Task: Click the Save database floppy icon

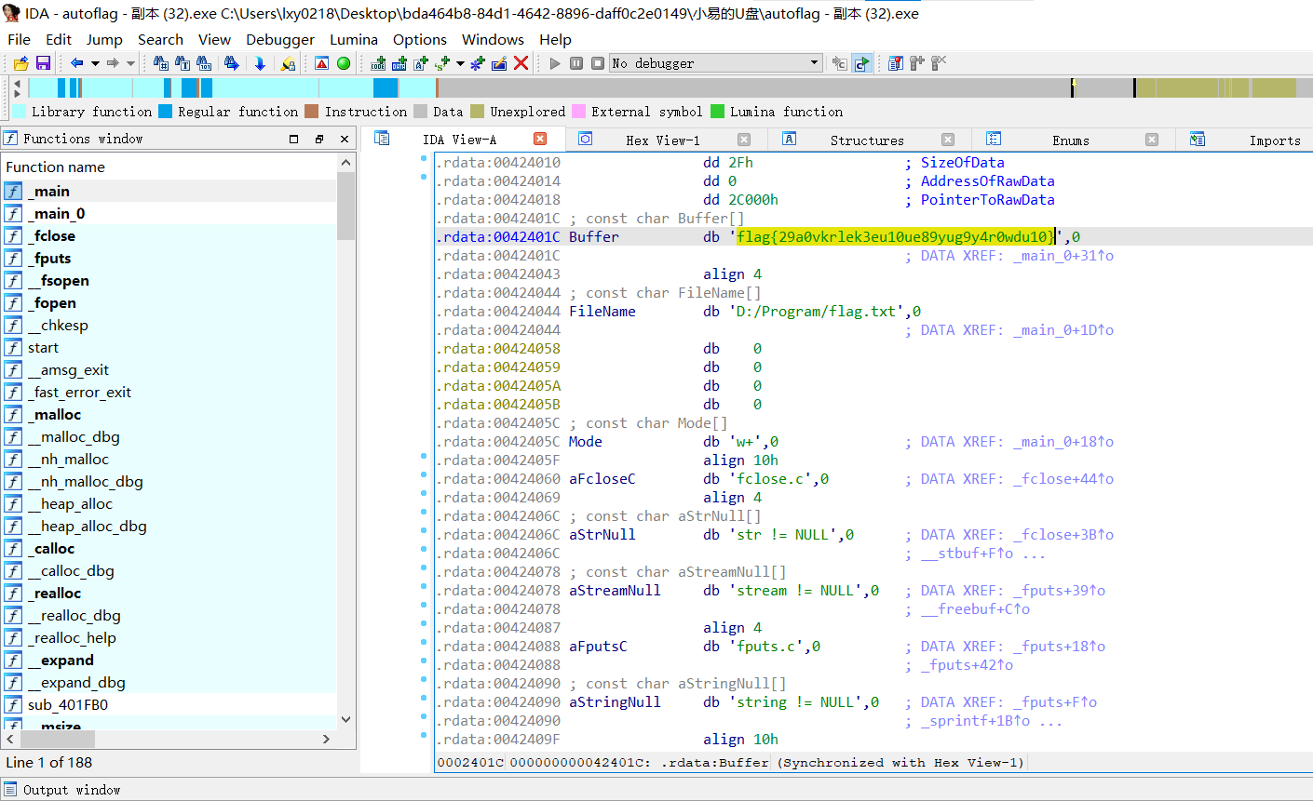Action: click(x=43, y=63)
